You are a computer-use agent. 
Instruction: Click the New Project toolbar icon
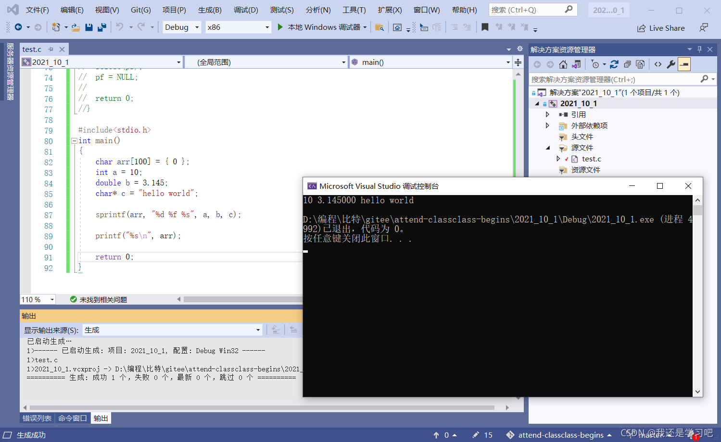pos(56,27)
